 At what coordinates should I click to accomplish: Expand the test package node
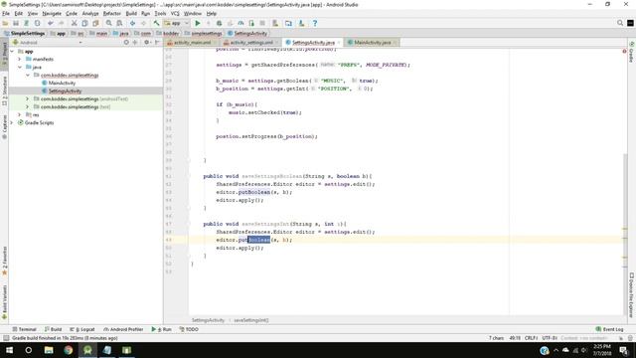tap(28, 106)
